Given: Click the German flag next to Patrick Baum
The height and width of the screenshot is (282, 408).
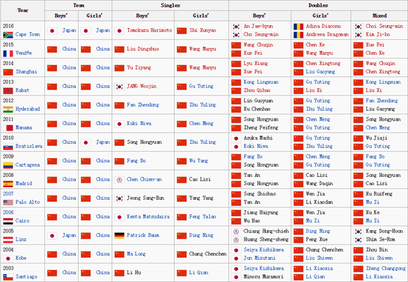Looking at the screenshot, I should (119, 235).
